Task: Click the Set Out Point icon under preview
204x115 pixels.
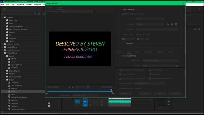Action: click(73, 87)
